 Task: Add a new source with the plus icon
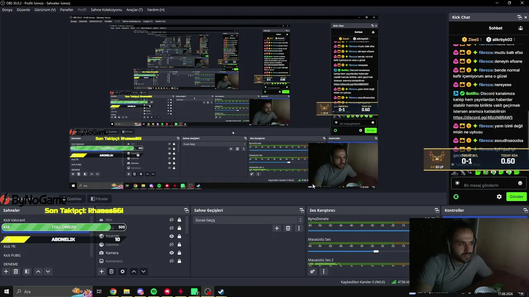coord(101,271)
